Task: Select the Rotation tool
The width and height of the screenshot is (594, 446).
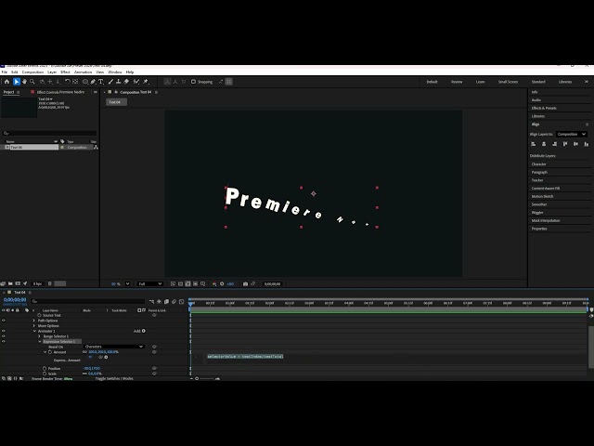Action: (68, 82)
